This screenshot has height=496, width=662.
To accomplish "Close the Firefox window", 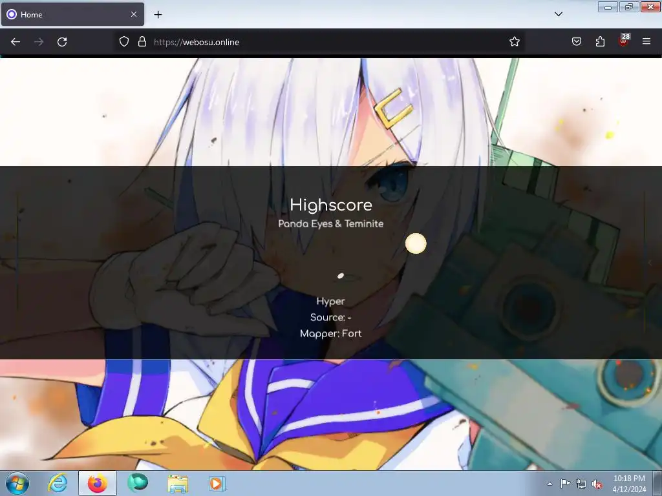I will 650,7.
